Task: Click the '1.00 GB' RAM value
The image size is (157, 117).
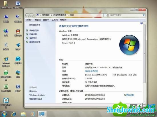Action: [x=88, y=78]
